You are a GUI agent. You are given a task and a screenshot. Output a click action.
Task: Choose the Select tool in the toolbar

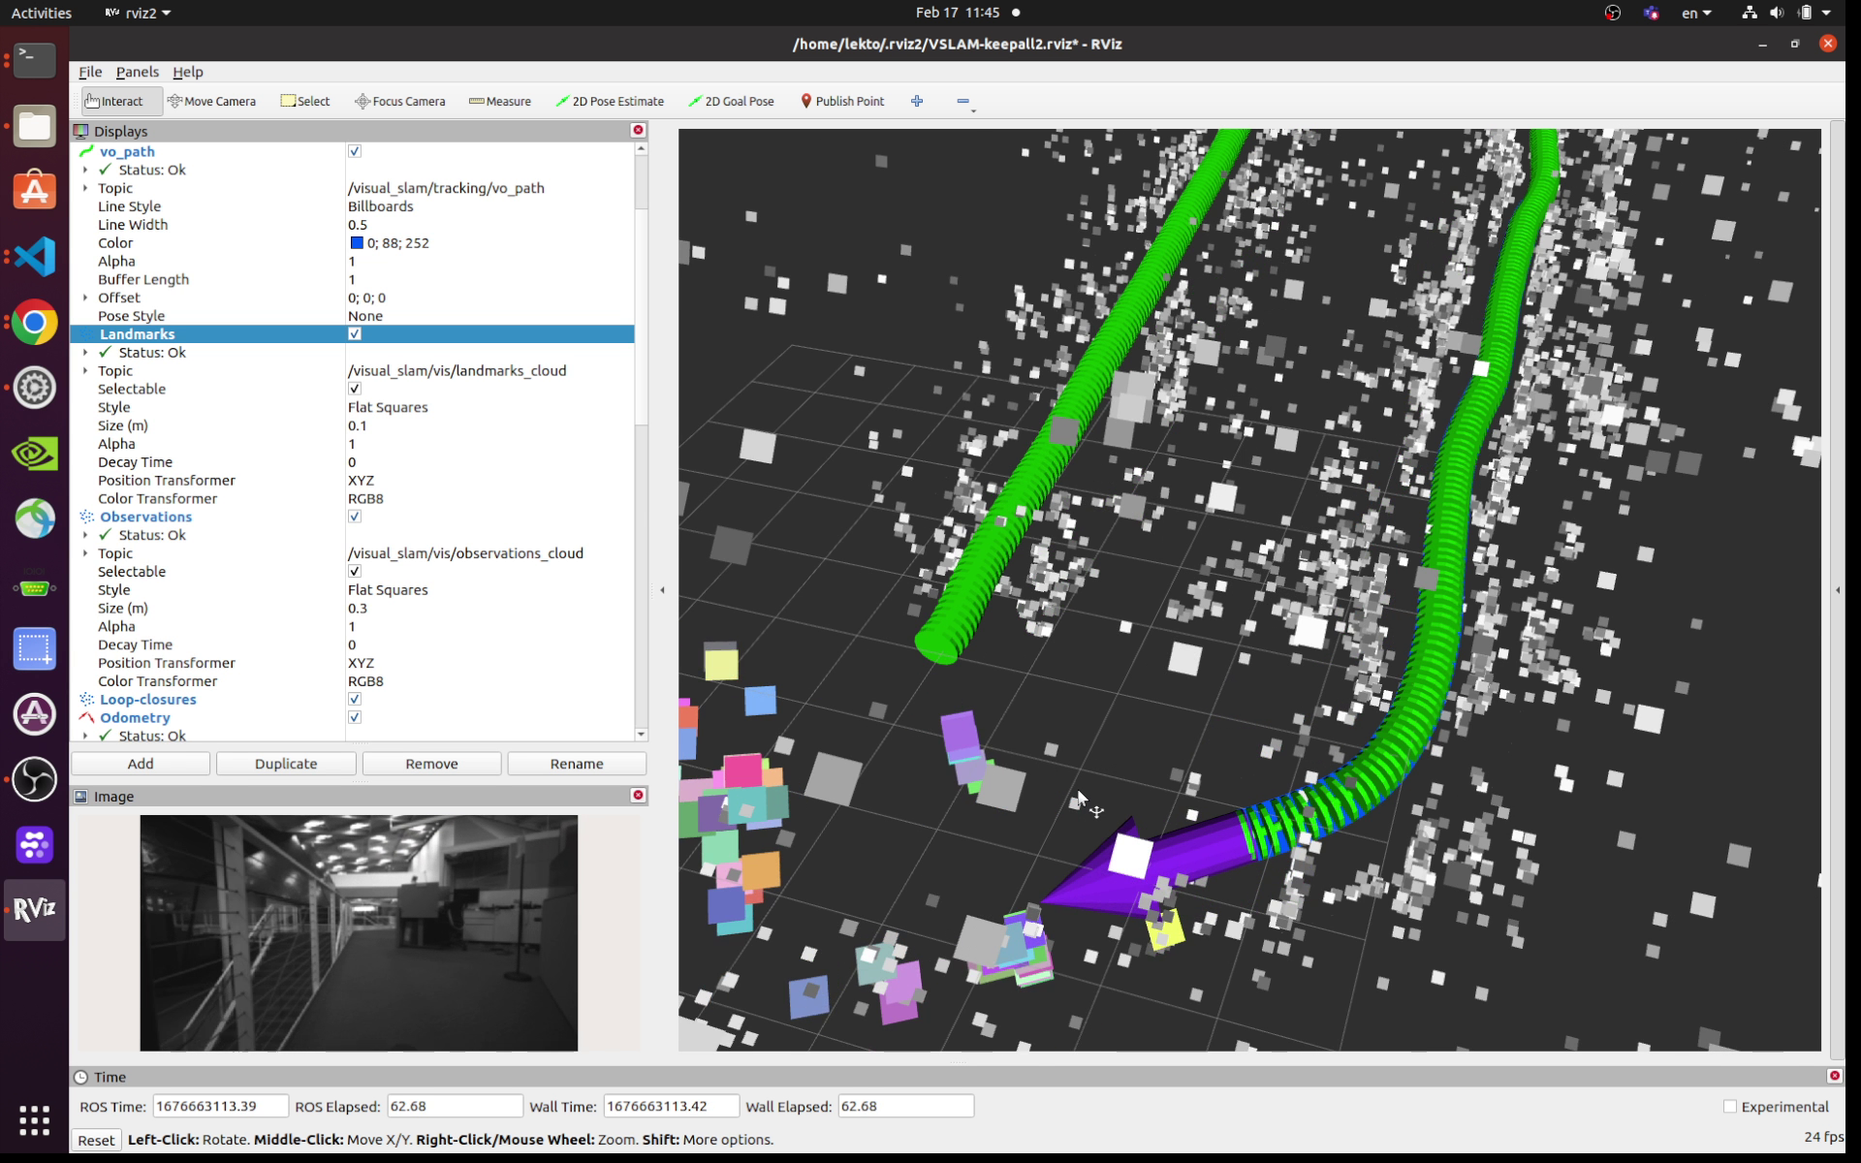tap(305, 101)
